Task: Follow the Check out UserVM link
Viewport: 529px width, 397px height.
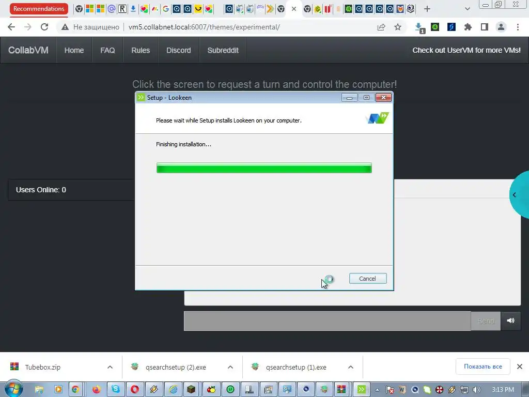Action: pyautogui.click(x=466, y=50)
